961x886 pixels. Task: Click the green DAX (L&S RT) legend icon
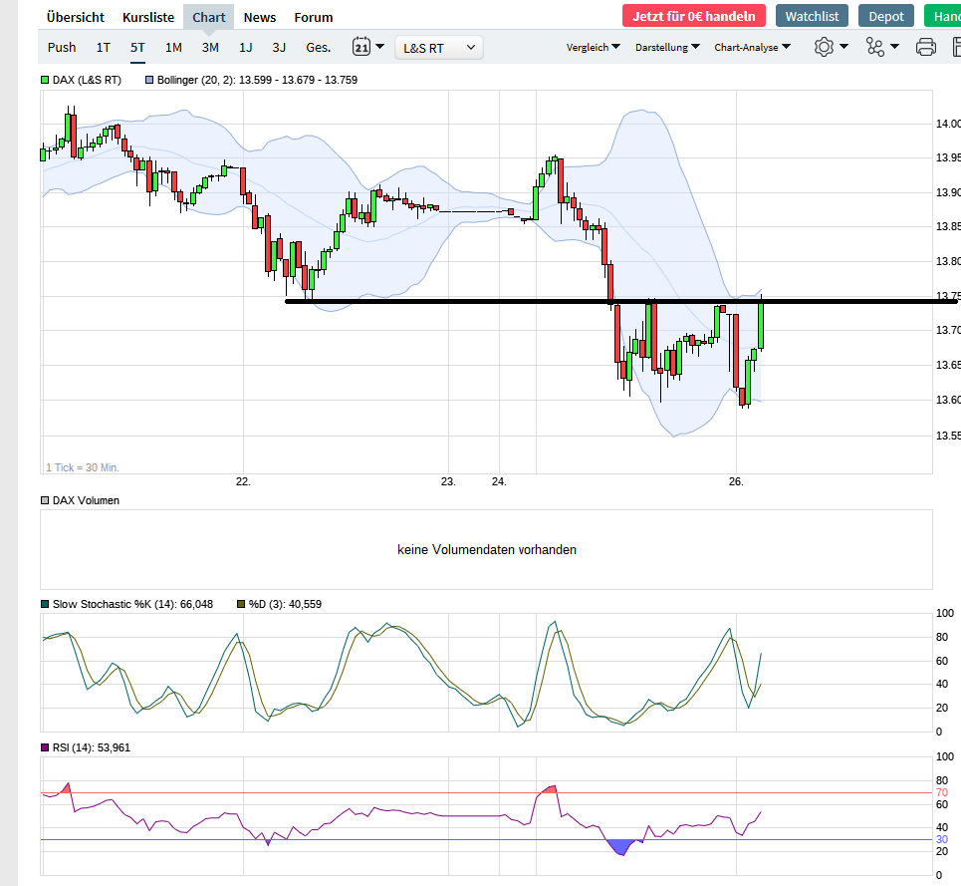[x=44, y=79]
